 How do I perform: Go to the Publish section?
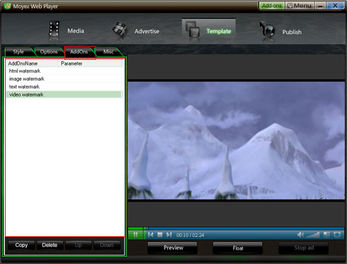tap(280, 32)
